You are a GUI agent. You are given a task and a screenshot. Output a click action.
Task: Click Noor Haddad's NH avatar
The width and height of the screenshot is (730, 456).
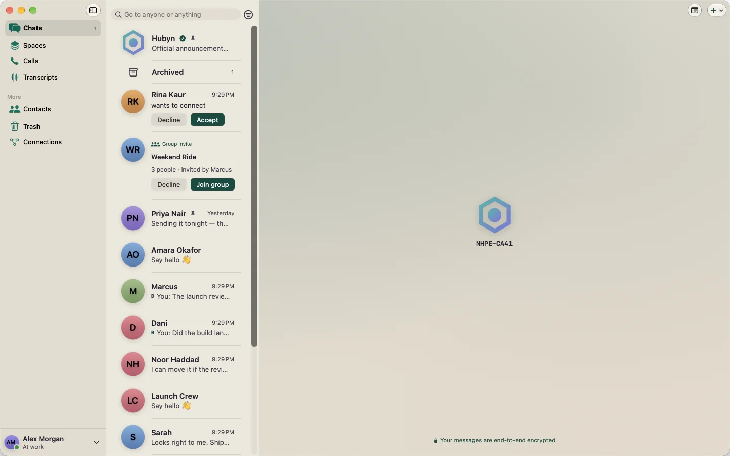[x=133, y=364]
